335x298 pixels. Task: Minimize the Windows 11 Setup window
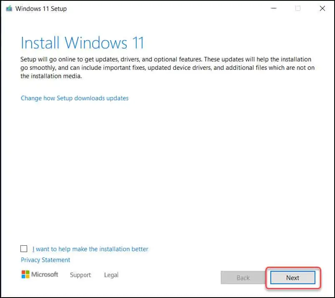(x=274, y=8)
